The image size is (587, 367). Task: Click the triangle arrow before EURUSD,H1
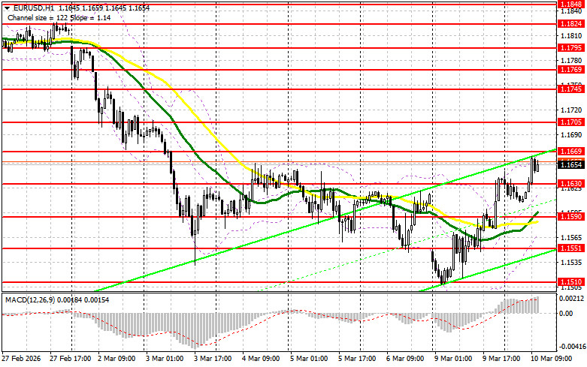[x=6, y=6]
